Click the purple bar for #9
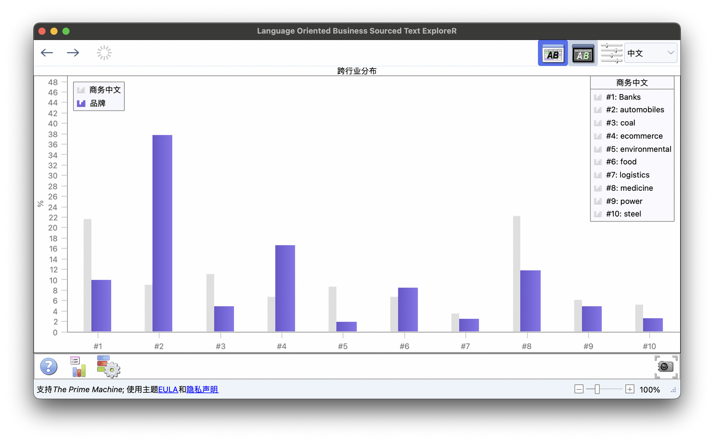714x443 pixels. (592, 319)
